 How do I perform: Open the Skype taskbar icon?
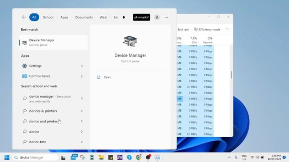pyautogui.click(x=130, y=157)
